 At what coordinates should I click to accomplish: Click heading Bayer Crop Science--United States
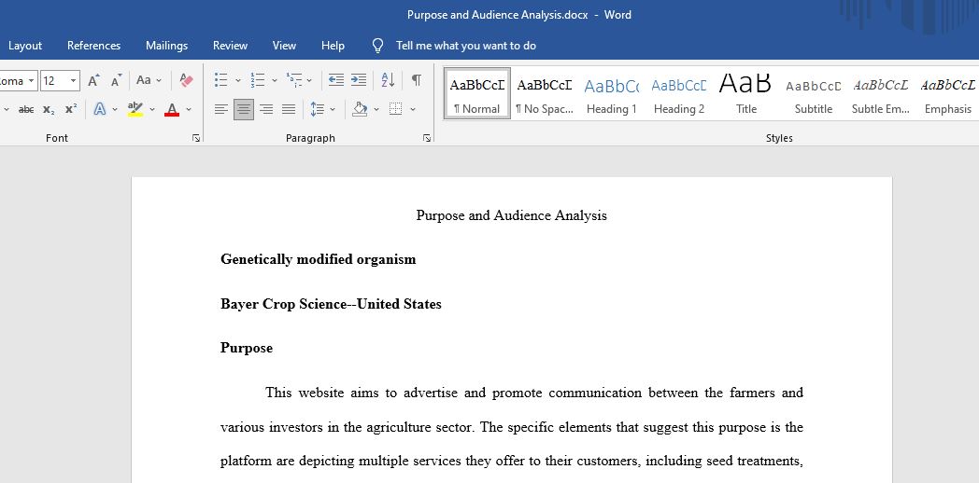tap(331, 304)
